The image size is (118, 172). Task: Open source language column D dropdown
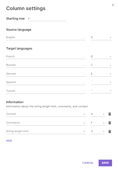pyautogui.click(x=101, y=37)
